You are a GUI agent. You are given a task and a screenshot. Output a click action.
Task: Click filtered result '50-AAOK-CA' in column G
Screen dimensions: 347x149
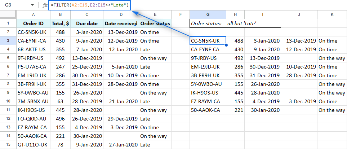(208, 110)
